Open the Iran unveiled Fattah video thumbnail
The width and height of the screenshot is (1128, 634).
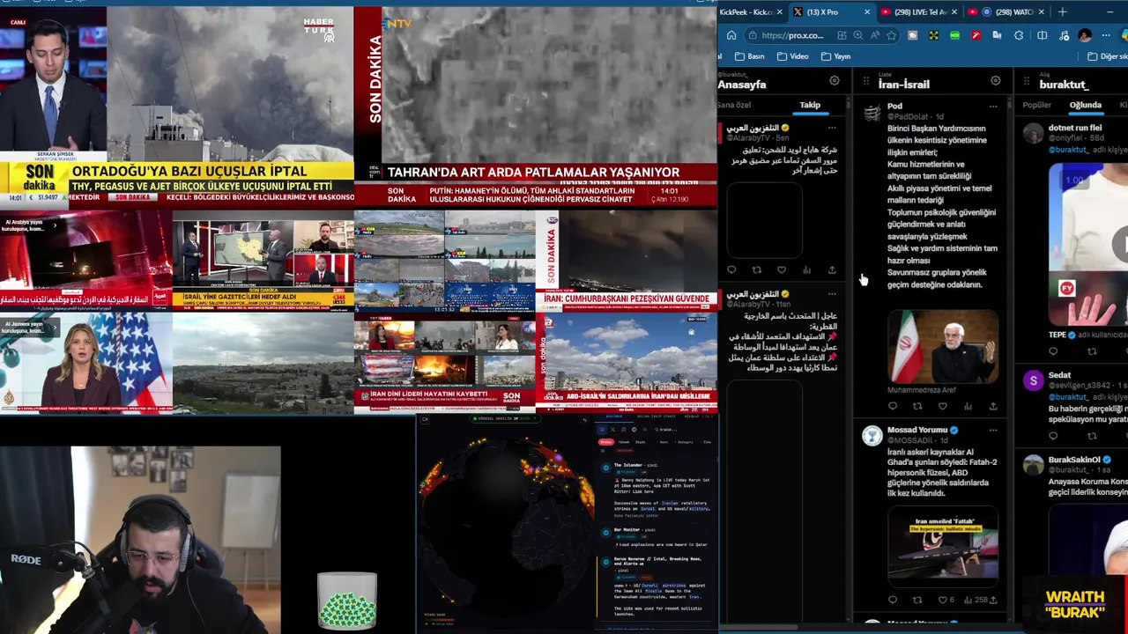point(943,546)
